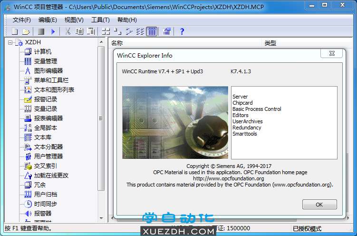Click version text K7.4.1.3
Viewport: 357px width, 236px height.
pyautogui.click(x=241, y=71)
